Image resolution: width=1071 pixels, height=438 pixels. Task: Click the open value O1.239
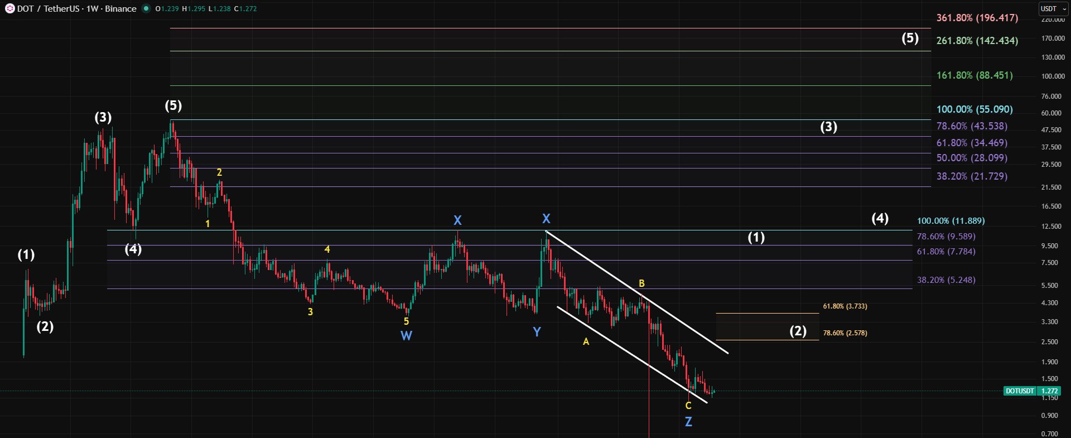point(167,9)
